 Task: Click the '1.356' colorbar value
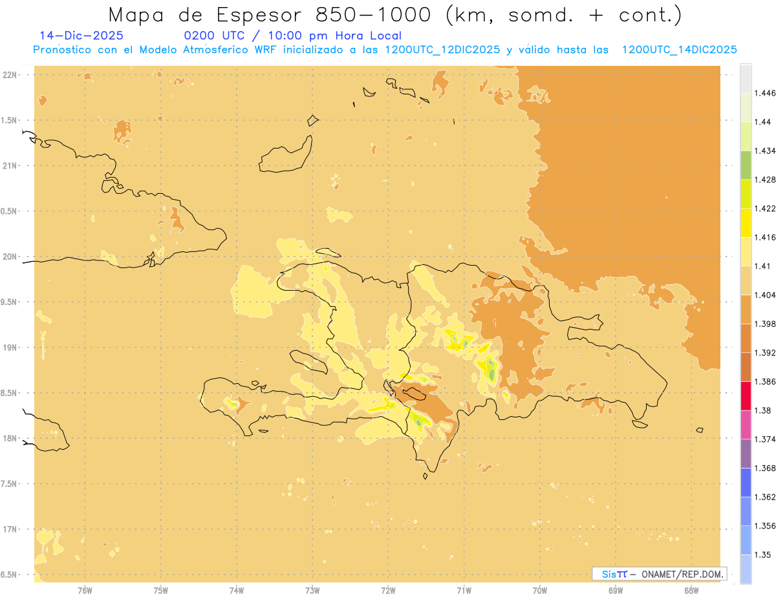point(766,526)
